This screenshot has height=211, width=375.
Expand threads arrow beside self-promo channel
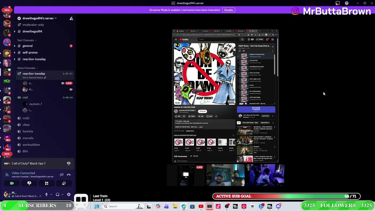tap(14, 52)
